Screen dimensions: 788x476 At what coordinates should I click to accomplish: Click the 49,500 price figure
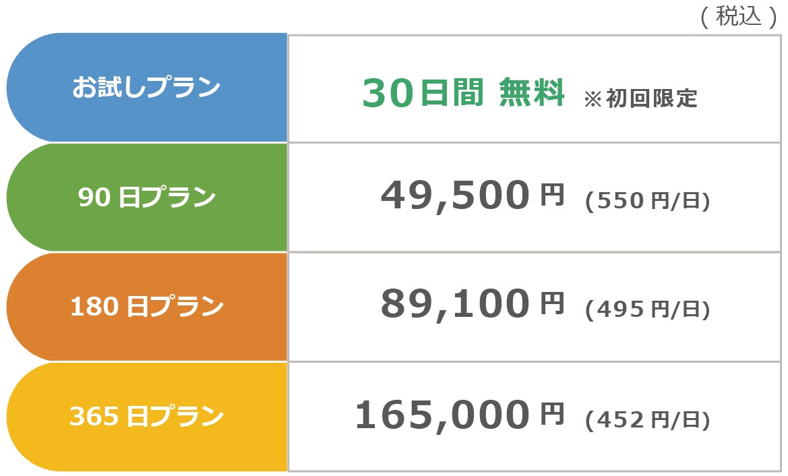pos(455,196)
